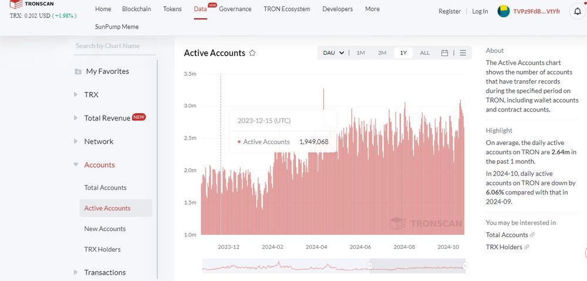Click the Search by Chart Name field
Viewport: 587px width, 281px height.
click(114, 46)
